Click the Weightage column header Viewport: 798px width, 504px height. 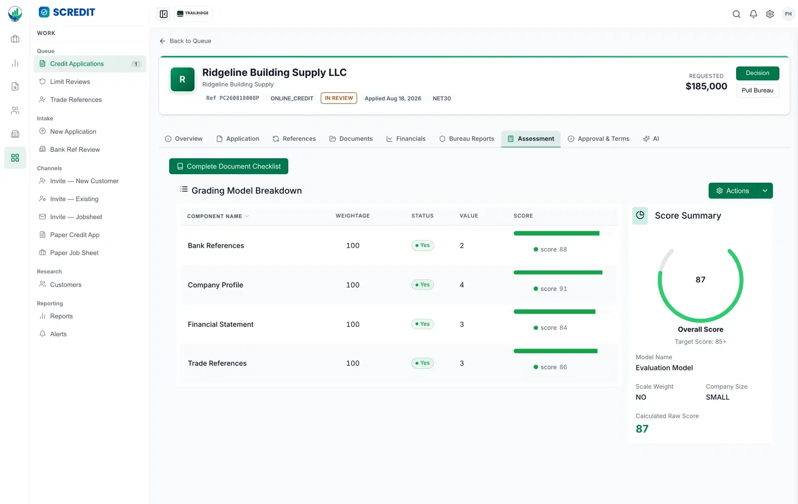click(x=353, y=216)
